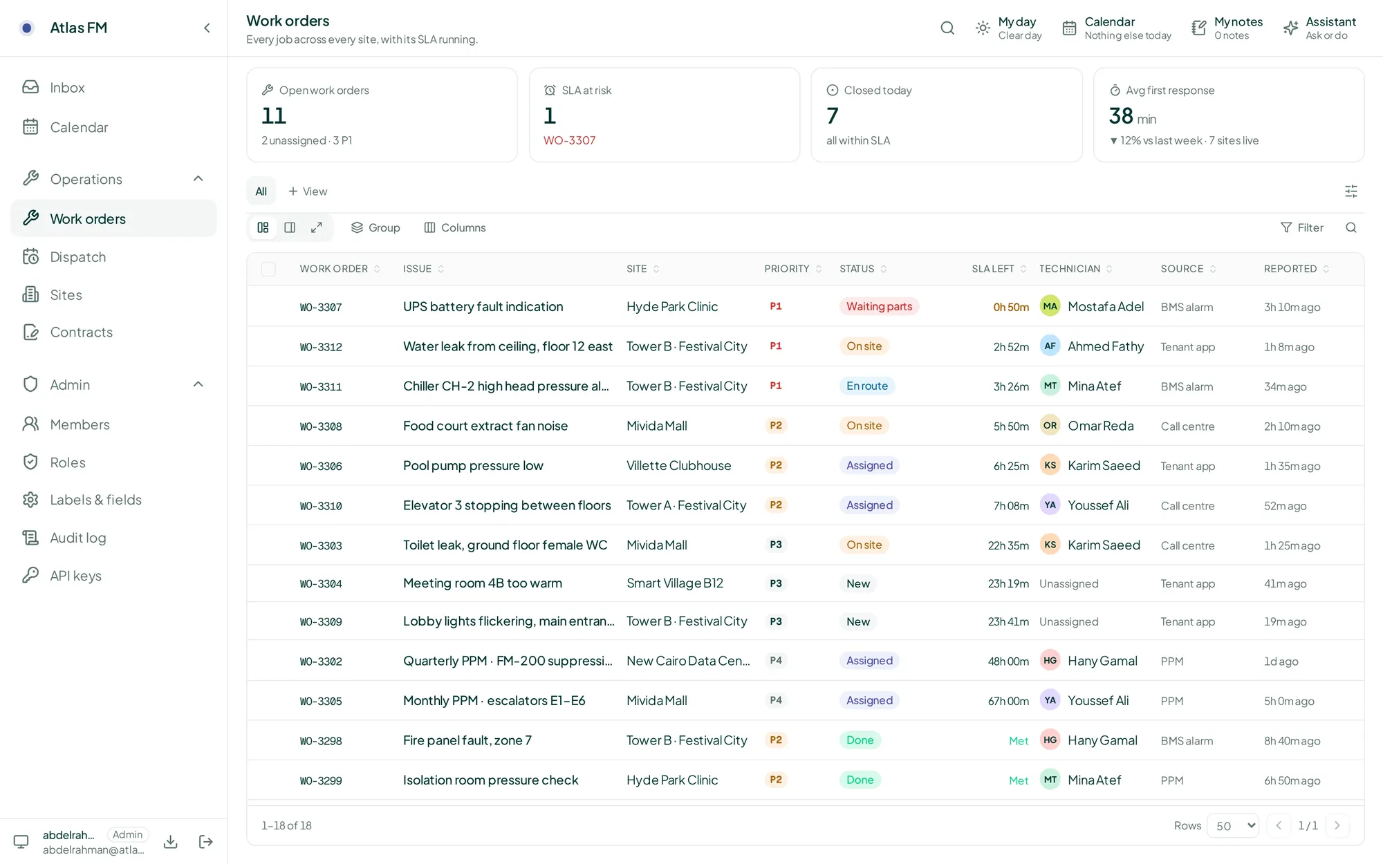Open the Group button
Screen dimensions: 1383x864
point(375,227)
